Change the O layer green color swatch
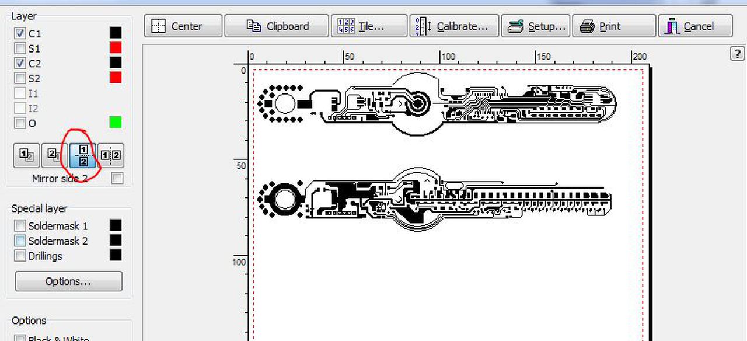Viewport: 747px width, 341px height. [x=116, y=122]
